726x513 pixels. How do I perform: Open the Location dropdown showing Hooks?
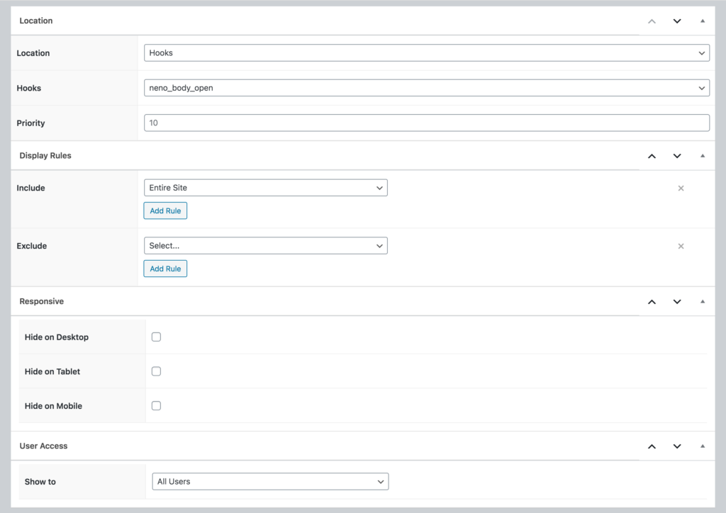coord(426,52)
